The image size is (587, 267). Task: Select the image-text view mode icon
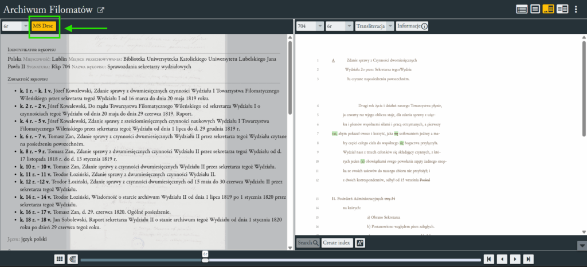coord(549,9)
